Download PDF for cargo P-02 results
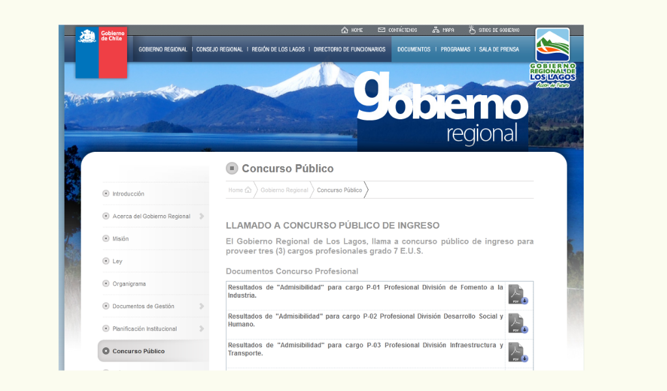 point(518,324)
